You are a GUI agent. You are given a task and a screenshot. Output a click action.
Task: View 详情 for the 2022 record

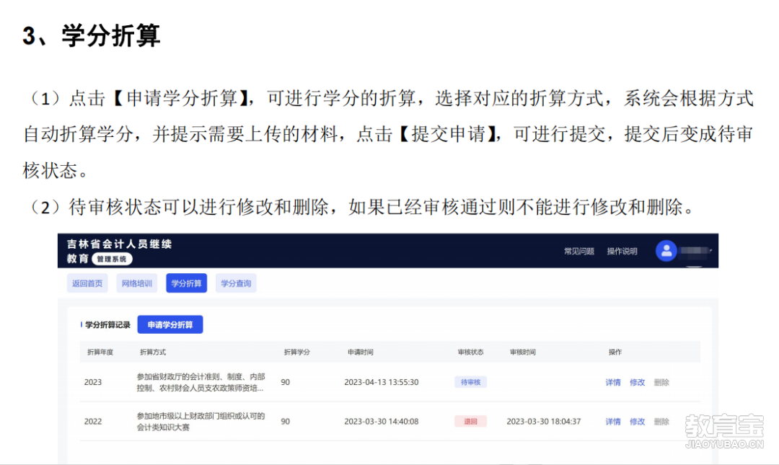point(613,421)
